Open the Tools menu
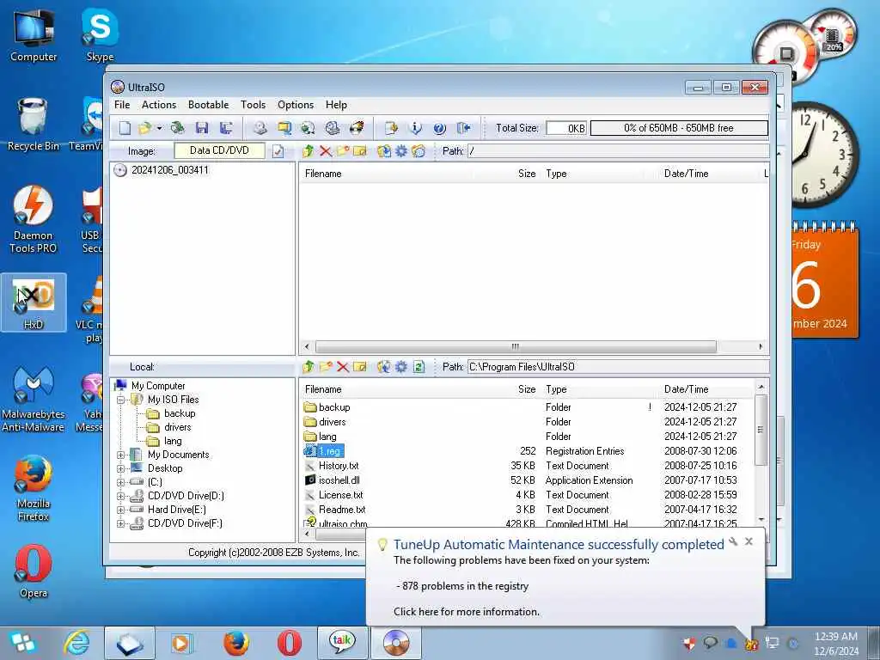Viewport: 880px width, 660px height. (x=254, y=105)
